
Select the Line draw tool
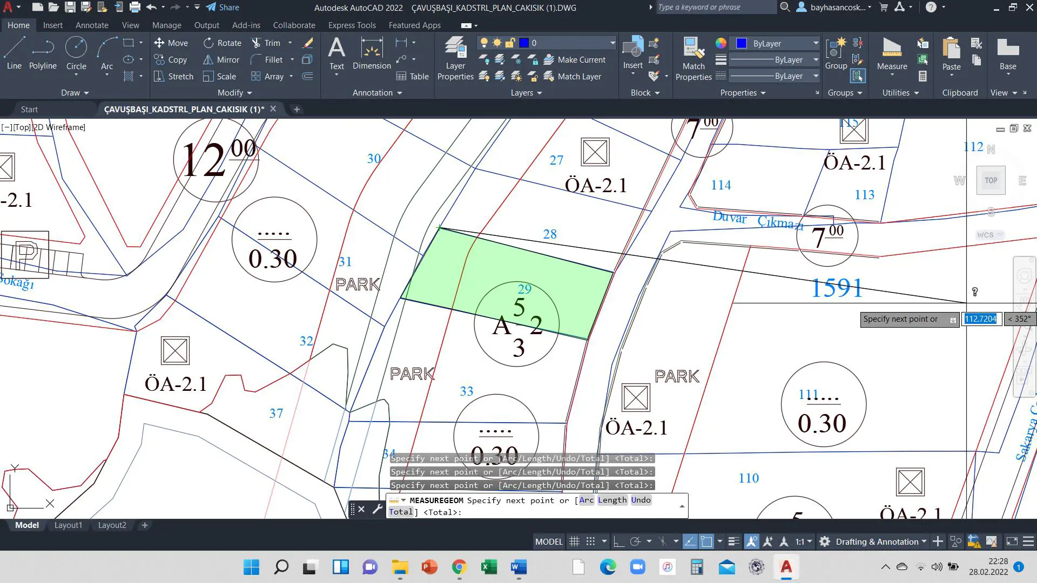pyautogui.click(x=14, y=53)
